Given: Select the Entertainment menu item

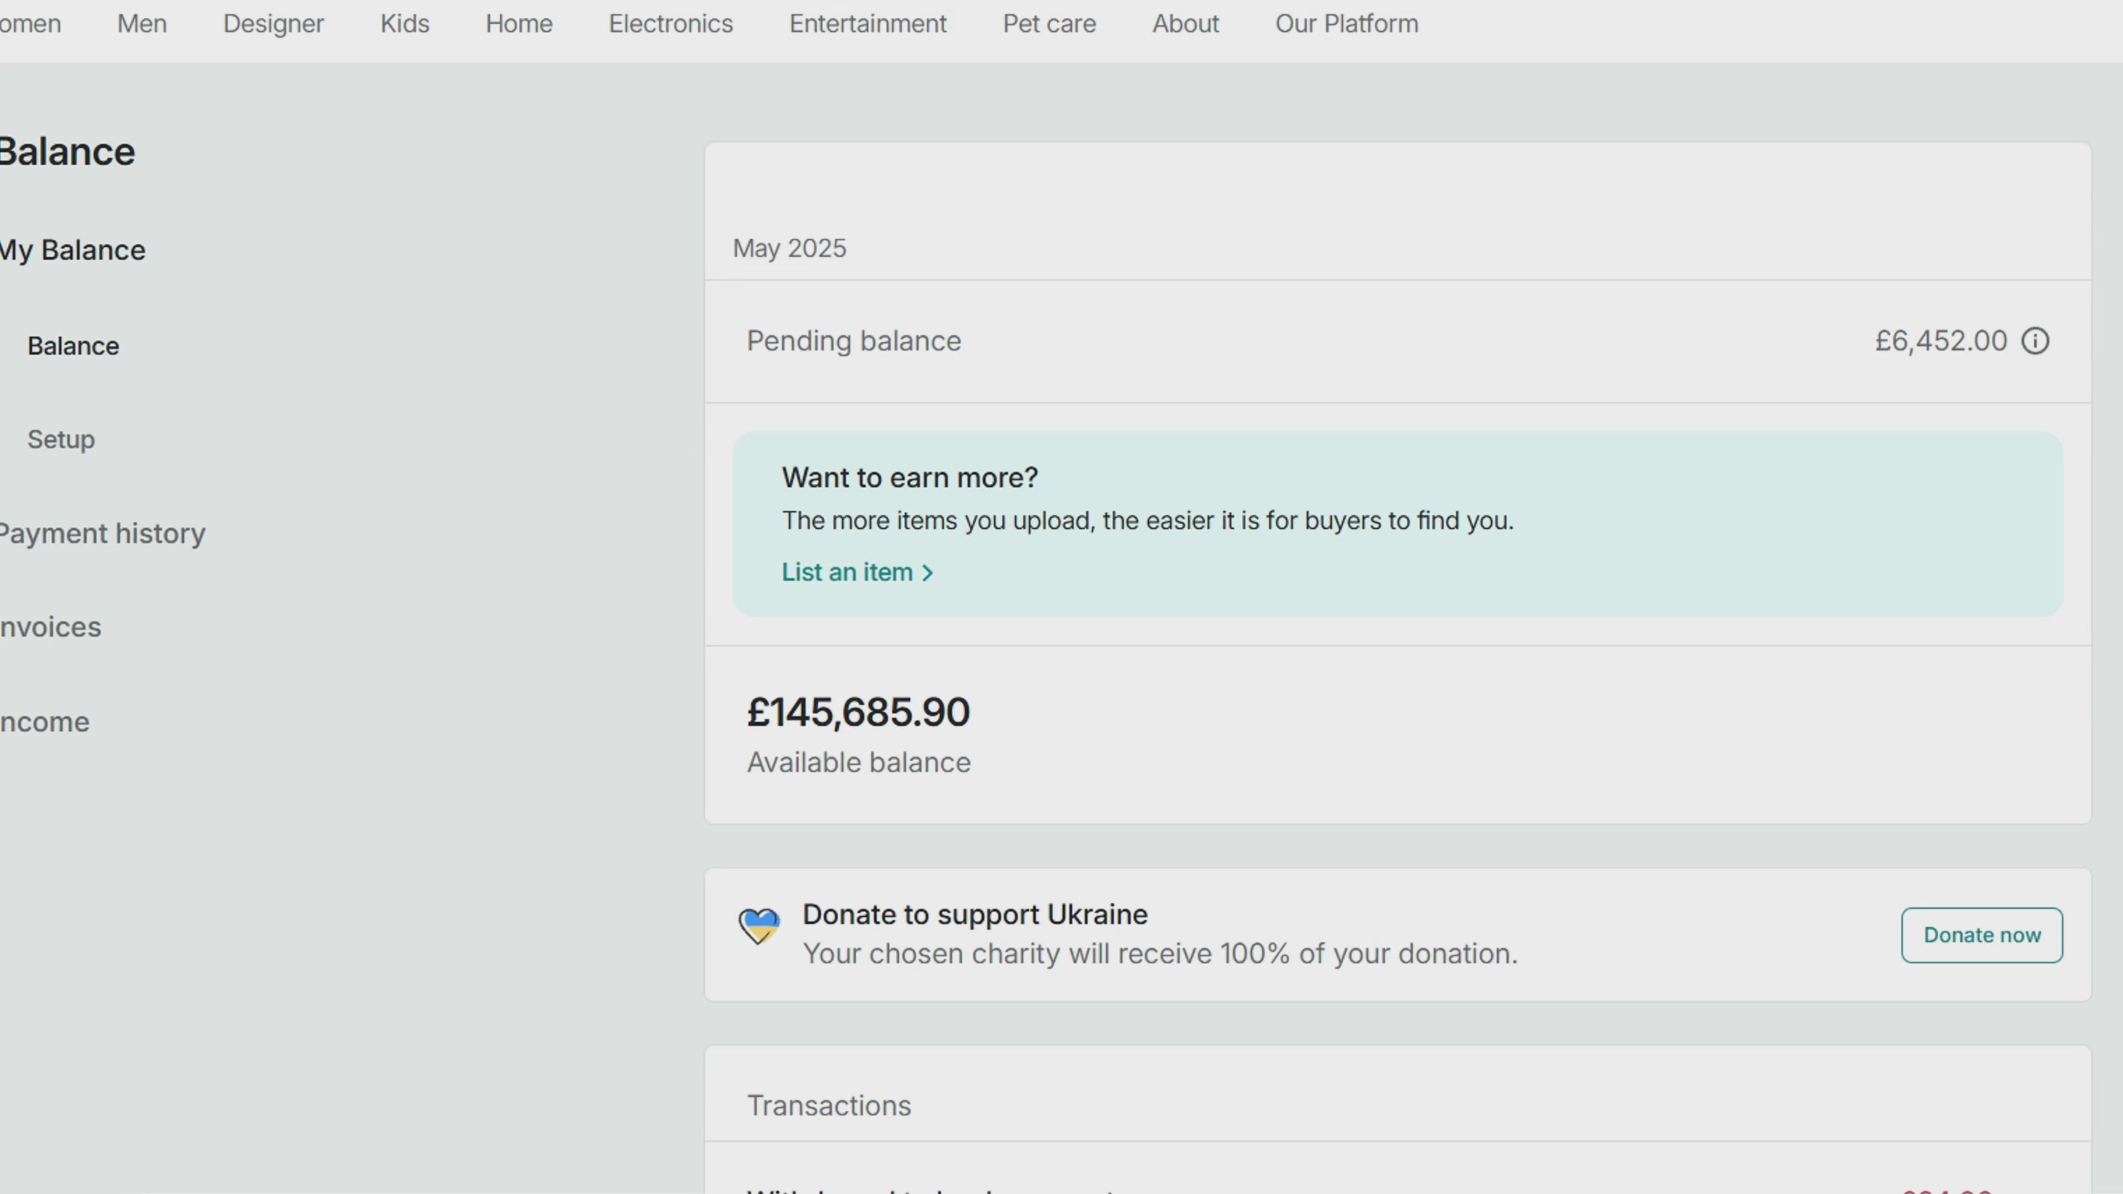Looking at the screenshot, I should coord(867,24).
